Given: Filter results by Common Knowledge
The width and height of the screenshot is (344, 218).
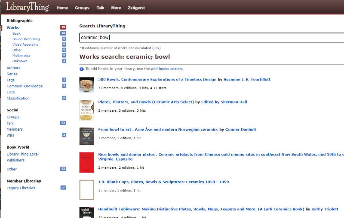Looking at the screenshot, I should click(x=25, y=86).
